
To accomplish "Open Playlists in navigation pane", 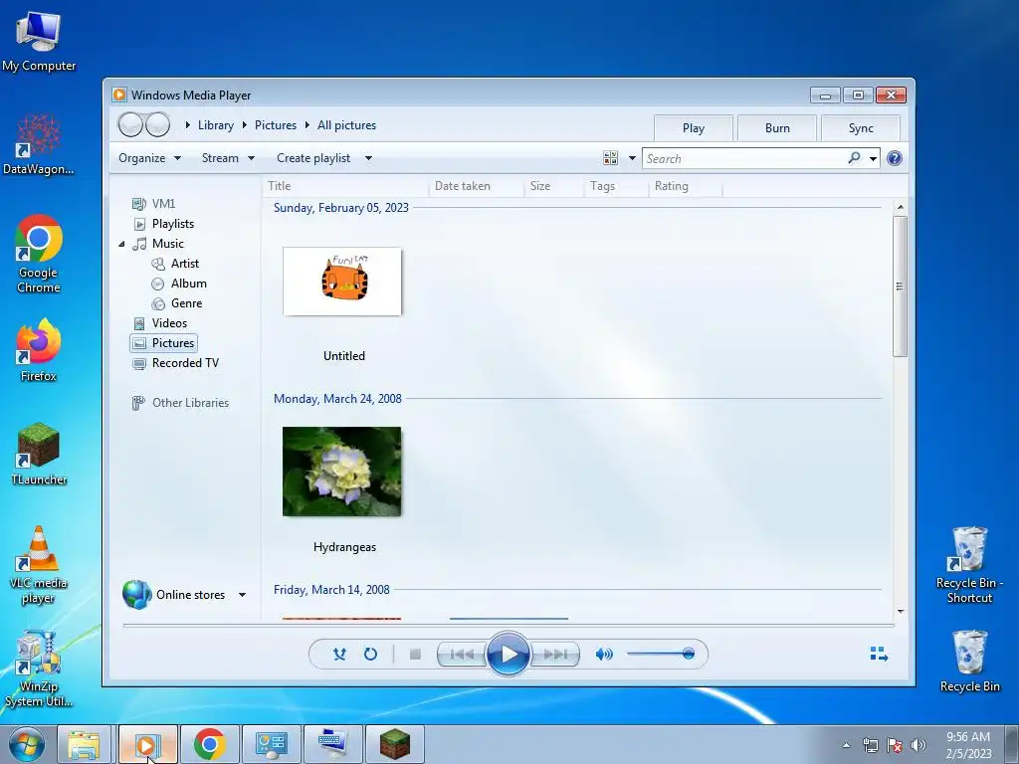I will (164, 224).
